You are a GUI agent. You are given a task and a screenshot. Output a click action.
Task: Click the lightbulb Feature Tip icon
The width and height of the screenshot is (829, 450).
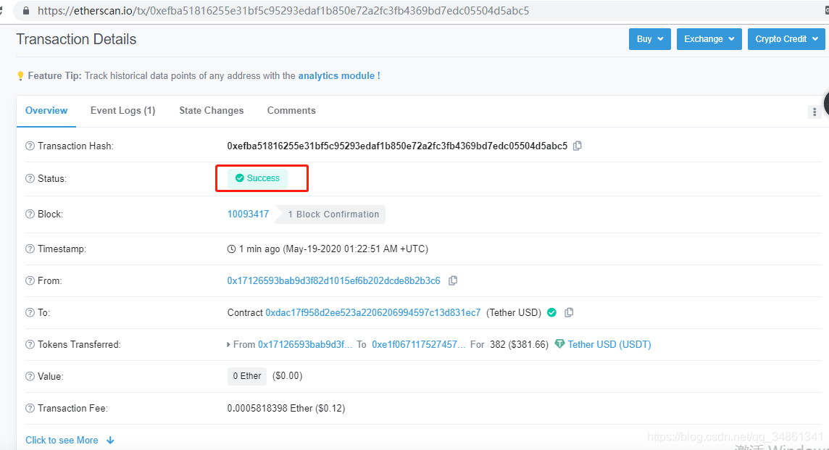[x=20, y=76]
